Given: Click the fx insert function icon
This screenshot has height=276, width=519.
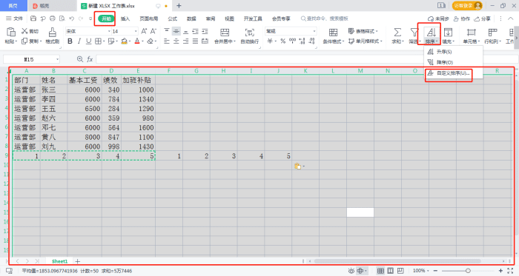Looking at the screenshot, I should (x=90, y=59).
